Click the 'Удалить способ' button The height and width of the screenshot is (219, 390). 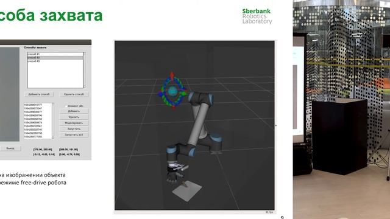74,94
